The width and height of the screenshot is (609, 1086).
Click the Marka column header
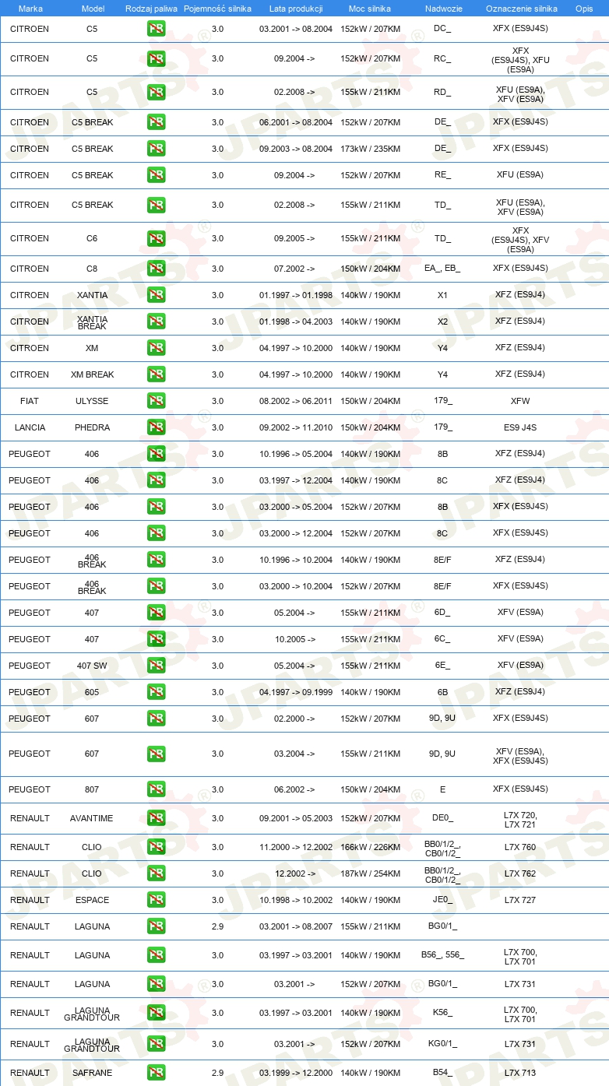[30, 9]
